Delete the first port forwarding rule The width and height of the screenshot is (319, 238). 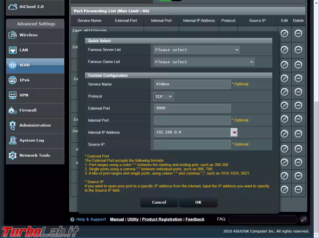pyautogui.click(x=298, y=33)
